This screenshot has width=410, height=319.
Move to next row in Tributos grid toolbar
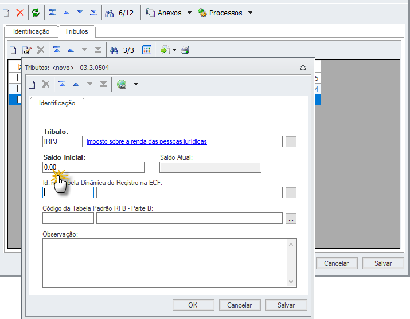(84, 50)
